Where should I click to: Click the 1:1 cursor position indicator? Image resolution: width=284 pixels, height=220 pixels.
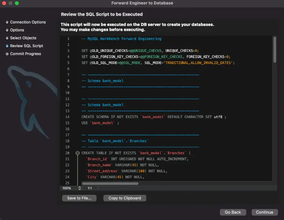pos(90,189)
